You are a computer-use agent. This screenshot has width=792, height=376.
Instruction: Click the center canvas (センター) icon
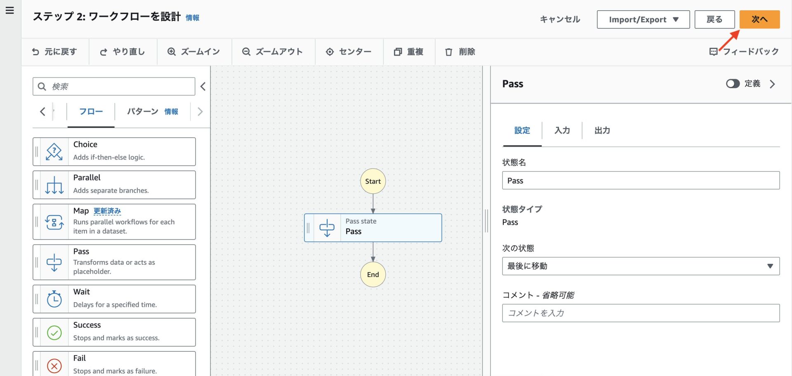330,52
